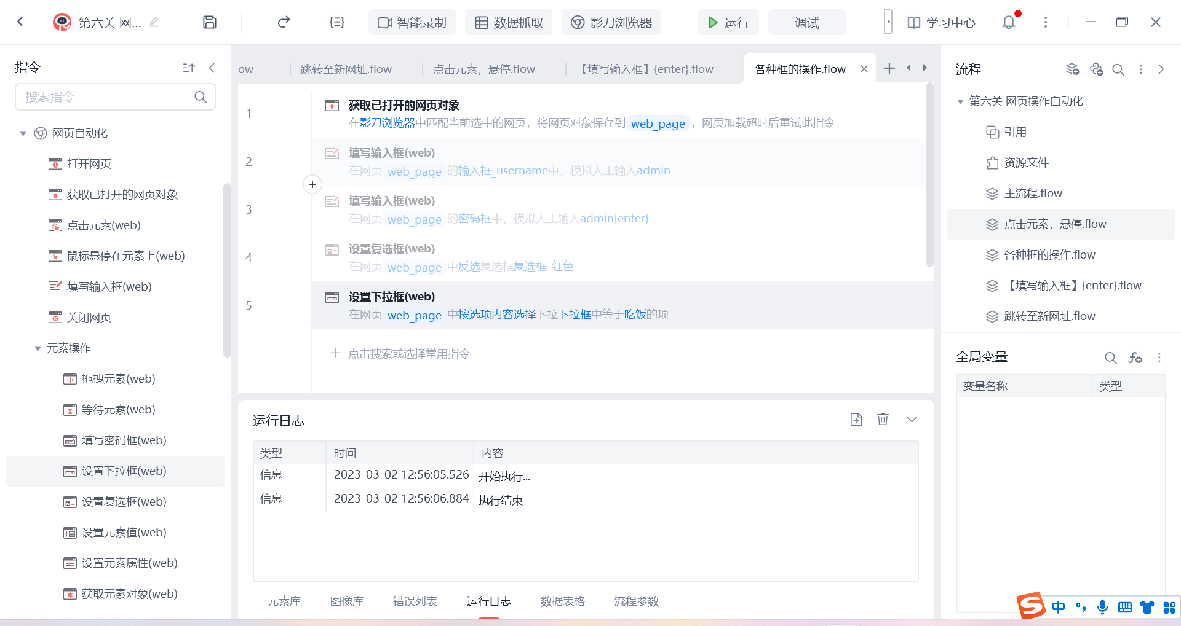Collapse the run log panel chevron
1181x626 pixels.
[912, 420]
